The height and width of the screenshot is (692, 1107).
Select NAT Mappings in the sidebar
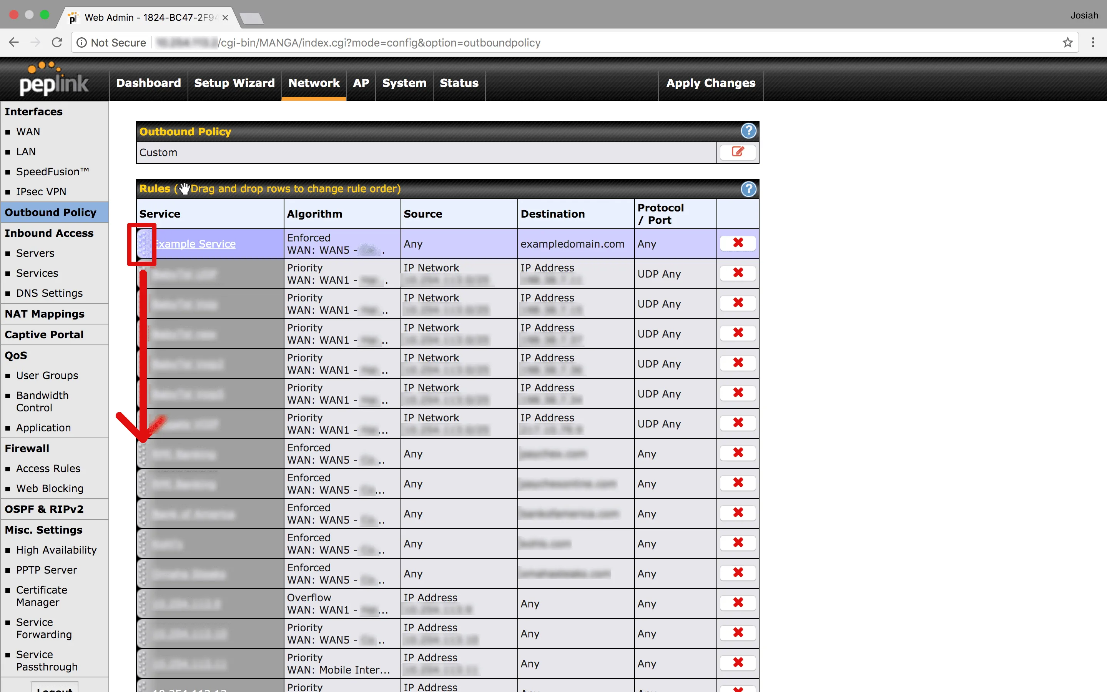45,314
